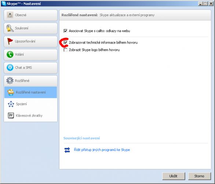Click the Uložit button

pos(174,176)
